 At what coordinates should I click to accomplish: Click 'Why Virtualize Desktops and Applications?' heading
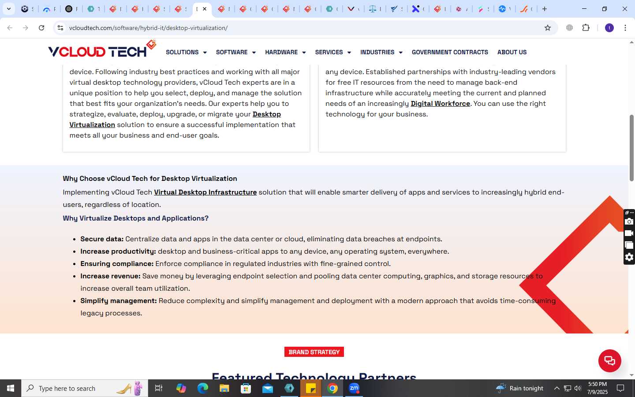135,218
